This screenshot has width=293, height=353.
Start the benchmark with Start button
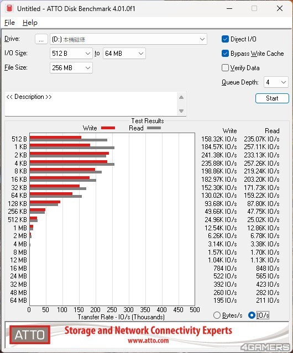point(272,98)
